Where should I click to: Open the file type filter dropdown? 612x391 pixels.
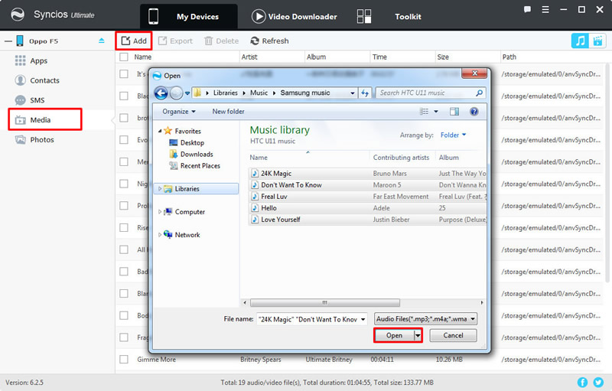pyautogui.click(x=425, y=319)
